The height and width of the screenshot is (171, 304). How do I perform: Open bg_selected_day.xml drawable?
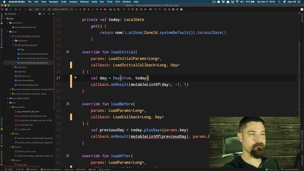(27, 112)
